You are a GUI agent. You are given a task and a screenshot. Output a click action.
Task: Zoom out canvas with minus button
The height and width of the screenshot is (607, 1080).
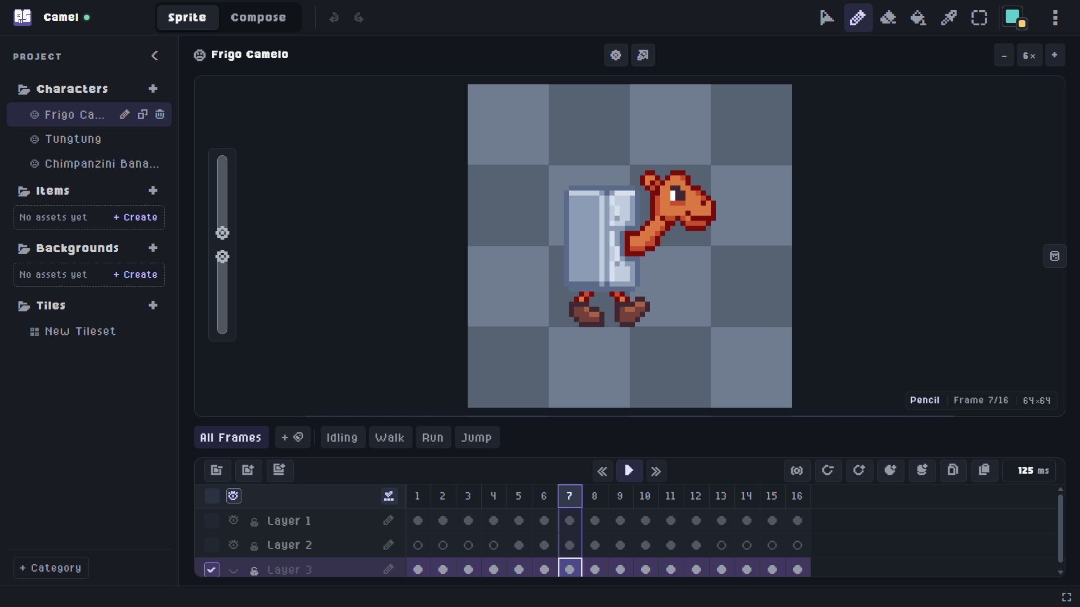(1004, 55)
